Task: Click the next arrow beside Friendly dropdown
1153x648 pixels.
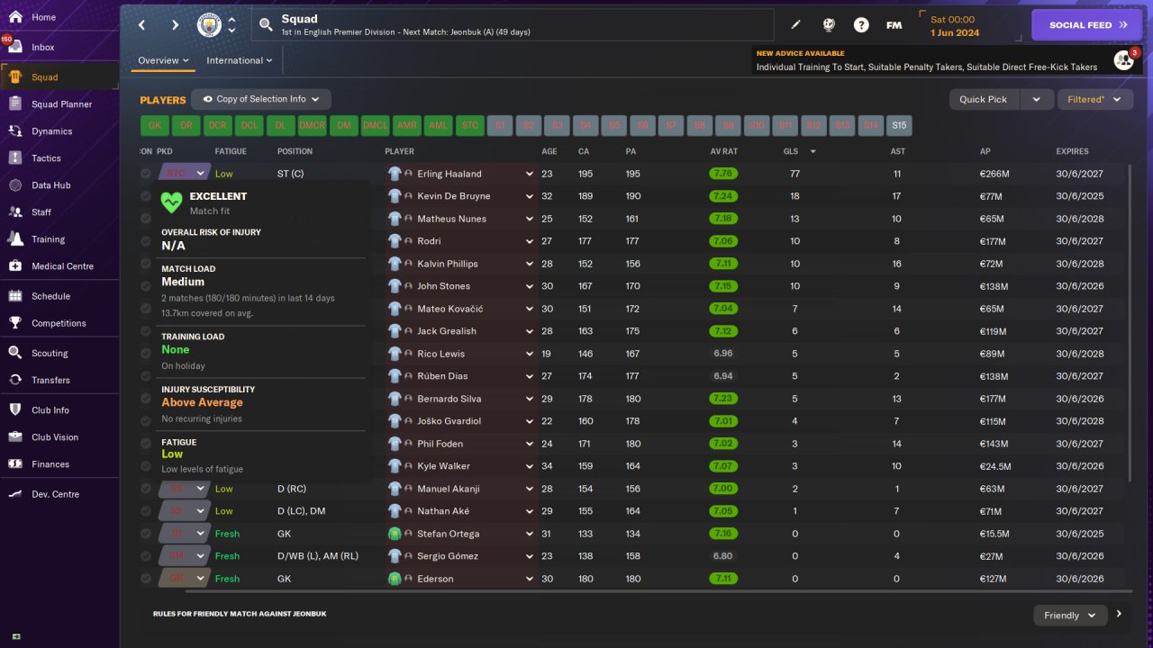Action: (x=1119, y=615)
